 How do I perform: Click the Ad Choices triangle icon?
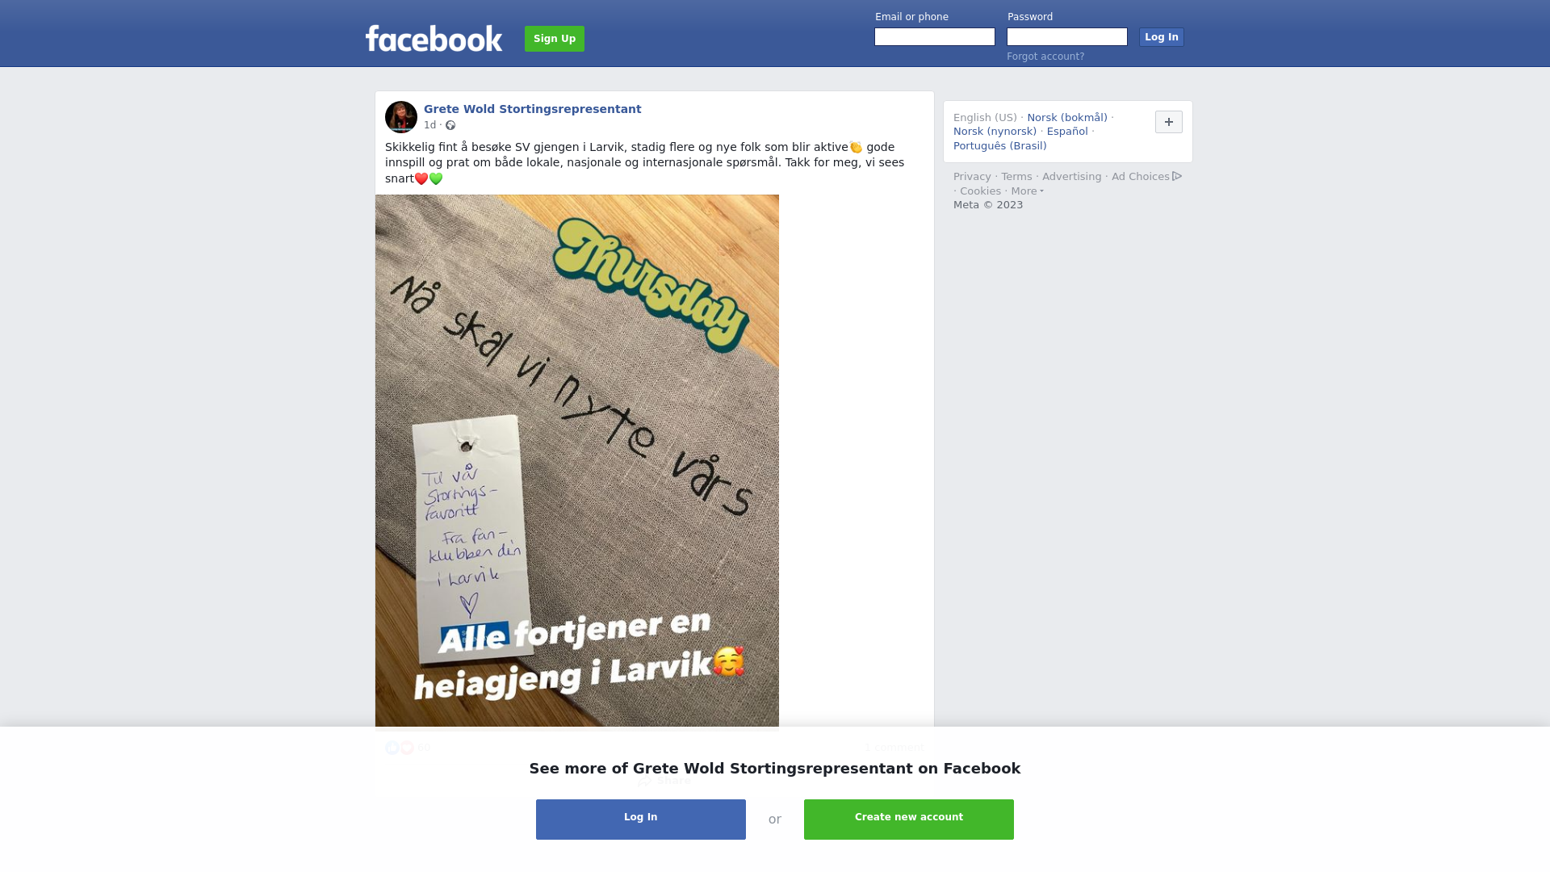point(1177,176)
